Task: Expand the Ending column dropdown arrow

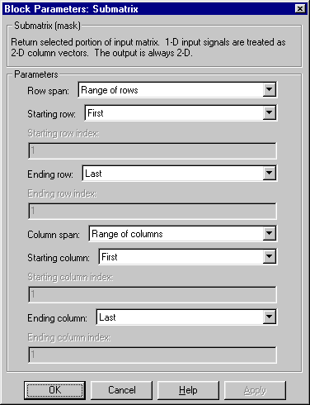Action: [x=269, y=317]
